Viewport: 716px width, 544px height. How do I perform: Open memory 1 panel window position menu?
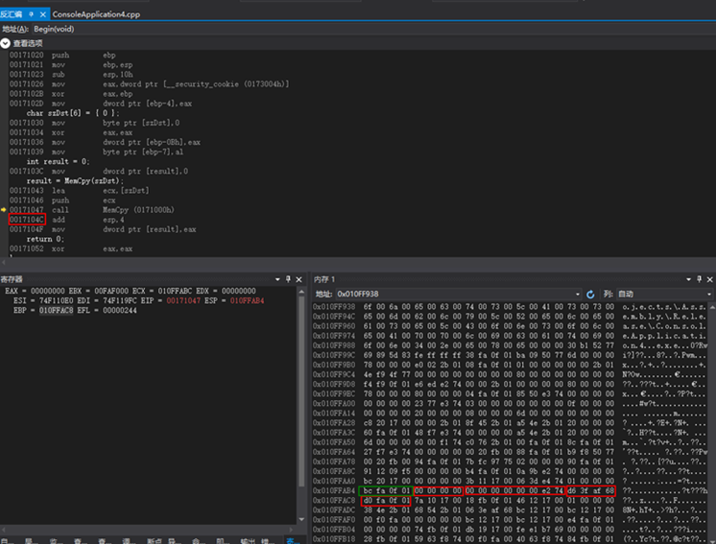pyautogui.click(x=688, y=279)
